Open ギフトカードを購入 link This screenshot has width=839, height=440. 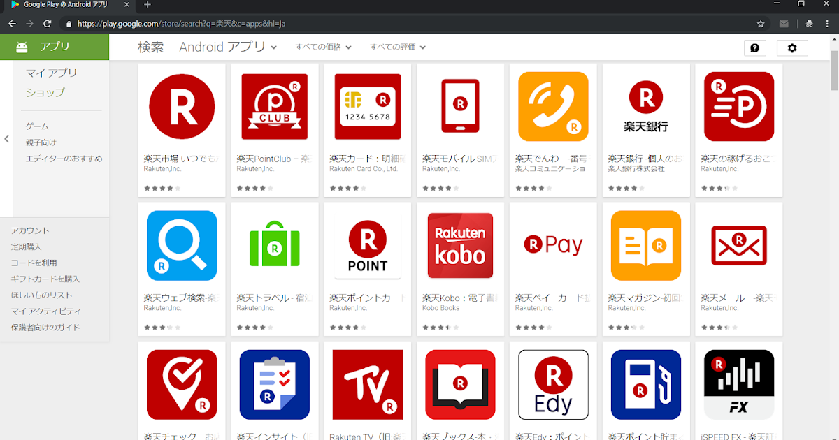pyautogui.click(x=45, y=279)
